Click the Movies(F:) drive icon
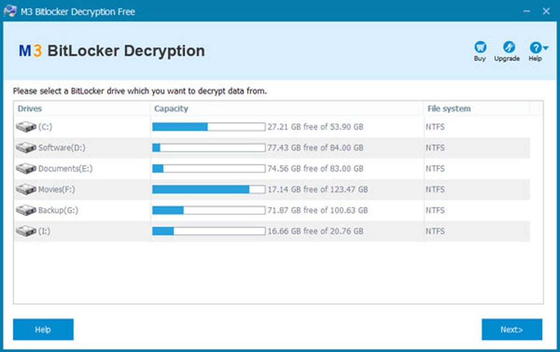 click(26, 189)
